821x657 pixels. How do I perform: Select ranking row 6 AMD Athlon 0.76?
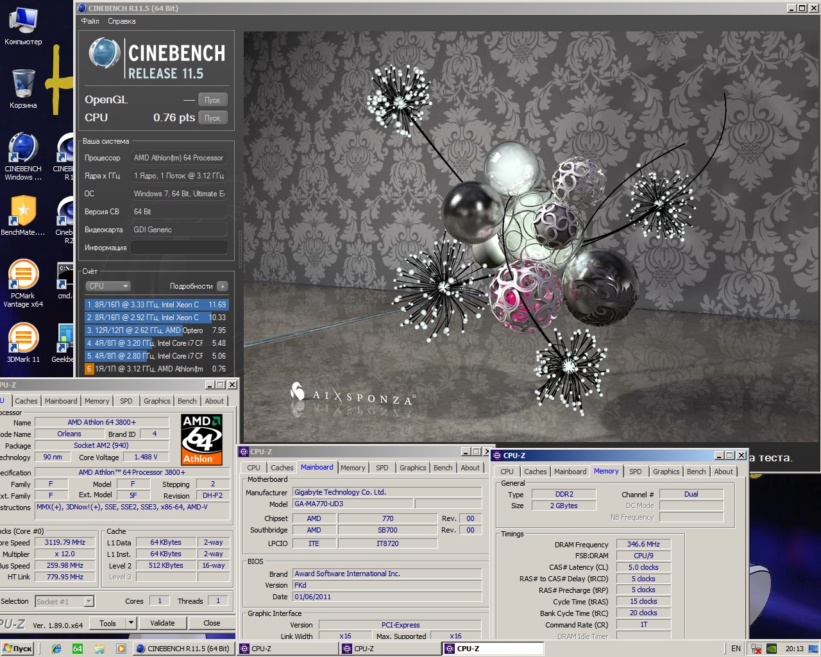pyautogui.click(x=157, y=369)
